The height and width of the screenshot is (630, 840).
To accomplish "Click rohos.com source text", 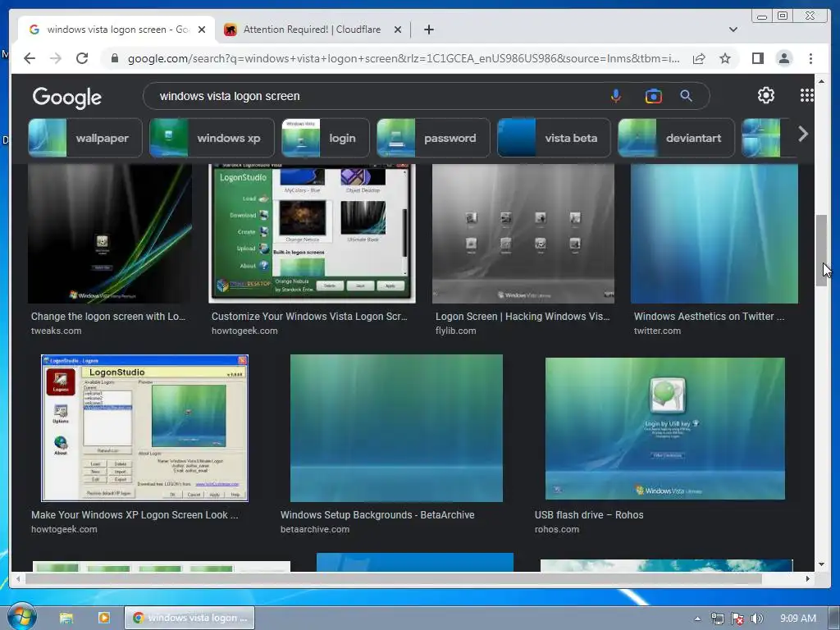I will [x=557, y=529].
